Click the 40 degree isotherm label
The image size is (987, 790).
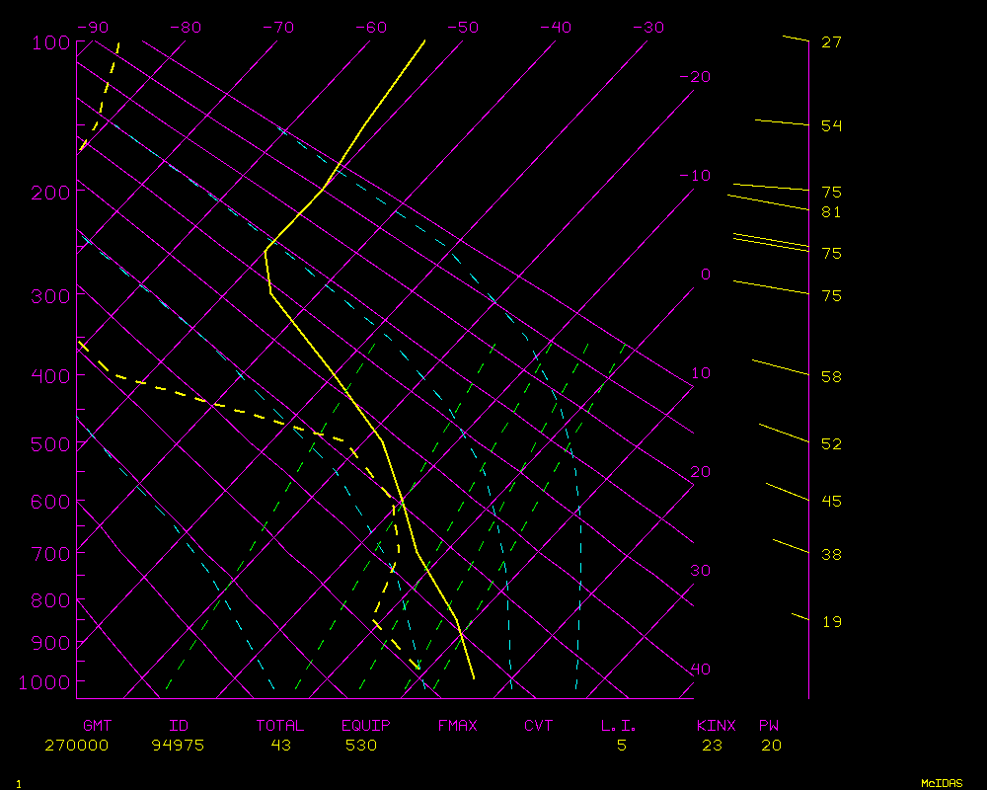[x=700, y=670]
